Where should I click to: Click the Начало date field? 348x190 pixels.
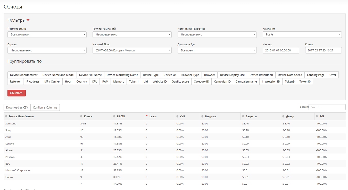281,50
